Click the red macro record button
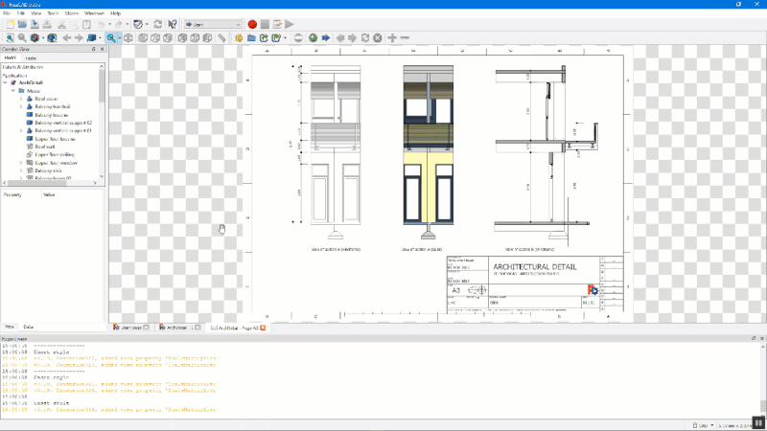The image size is (767, 431). click(252, 24)
